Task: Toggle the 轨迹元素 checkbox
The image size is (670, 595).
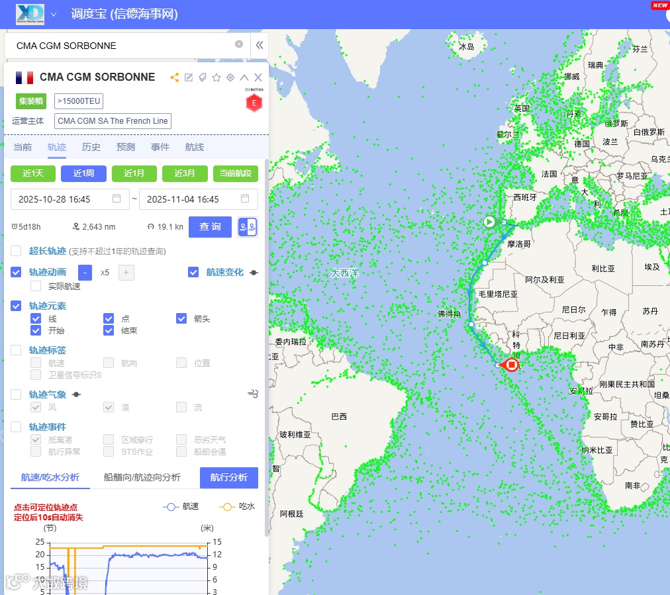Action: pos(16,306)
